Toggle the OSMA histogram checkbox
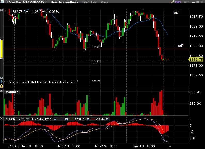The image size is (205, 149). [107, 119]
